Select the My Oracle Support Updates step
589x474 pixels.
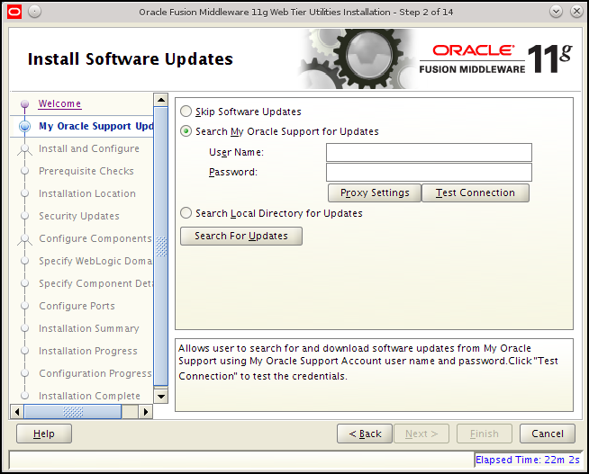pyautogui.click(x=95, y=126)
